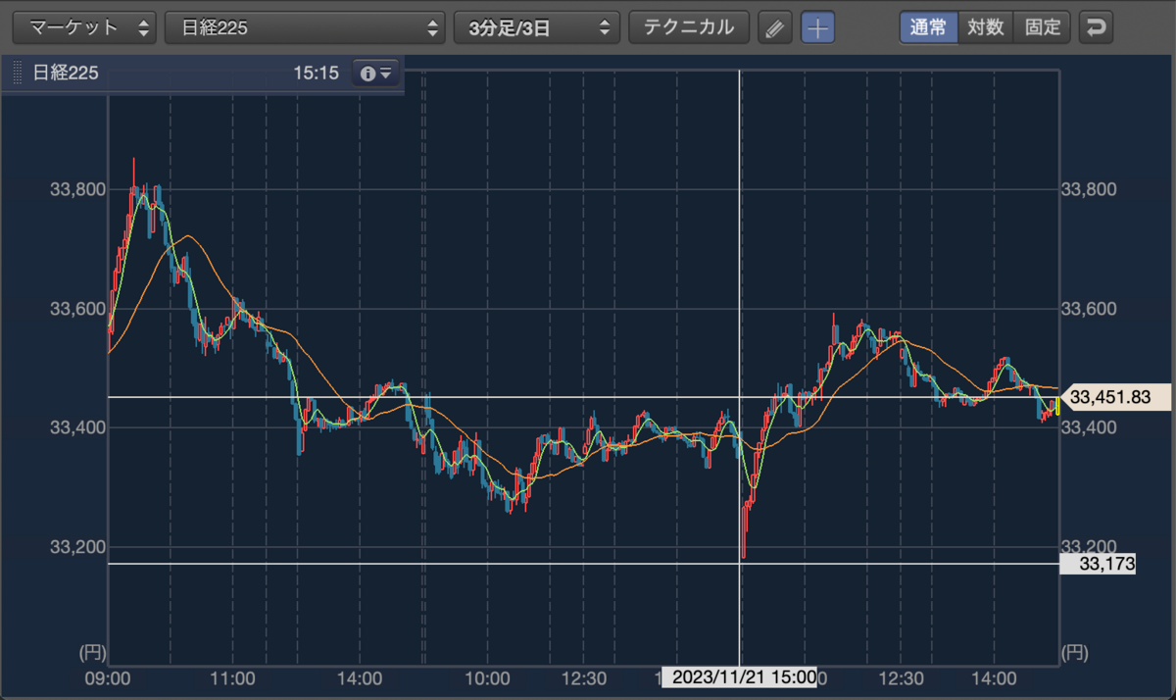Click the 11:00 time axis label
The height and width of the screenshot is (700, 1176).
click(233, 677)
